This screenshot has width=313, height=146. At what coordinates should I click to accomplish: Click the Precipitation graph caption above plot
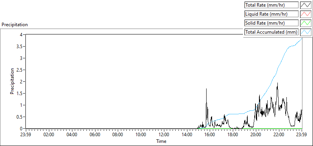click(x=14, y=25)
